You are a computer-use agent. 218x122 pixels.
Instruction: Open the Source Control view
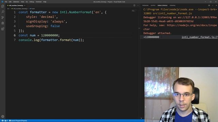pyautogui.click(x=3, y=18)
